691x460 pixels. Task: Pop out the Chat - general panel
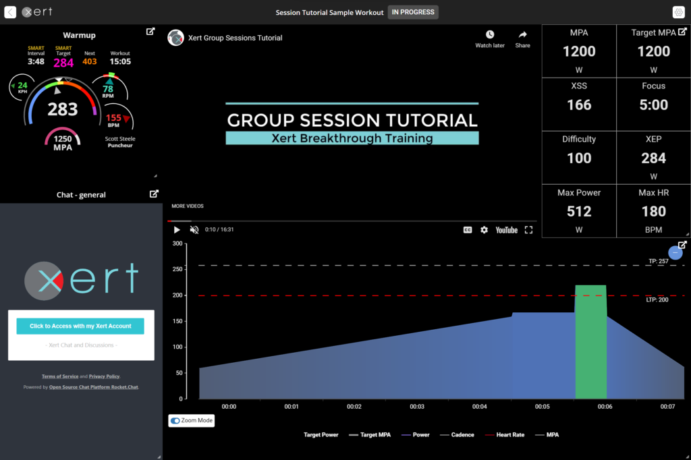click(x=154, y=194)
